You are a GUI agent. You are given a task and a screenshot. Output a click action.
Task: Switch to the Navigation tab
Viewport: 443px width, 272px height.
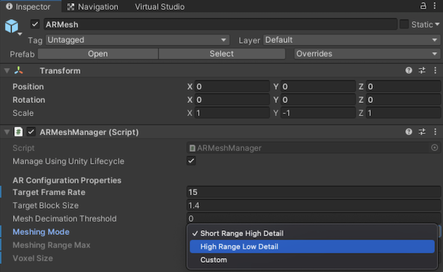coord(93,7)
